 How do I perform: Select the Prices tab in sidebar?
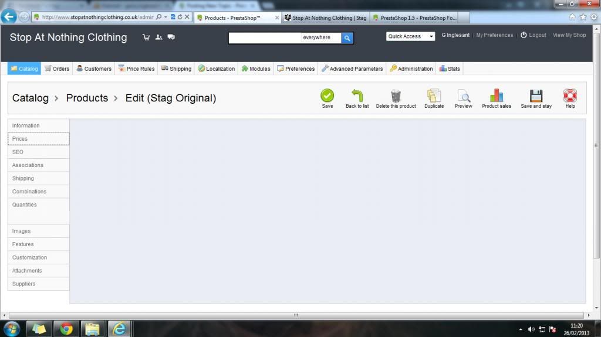[x=38, y=139]
